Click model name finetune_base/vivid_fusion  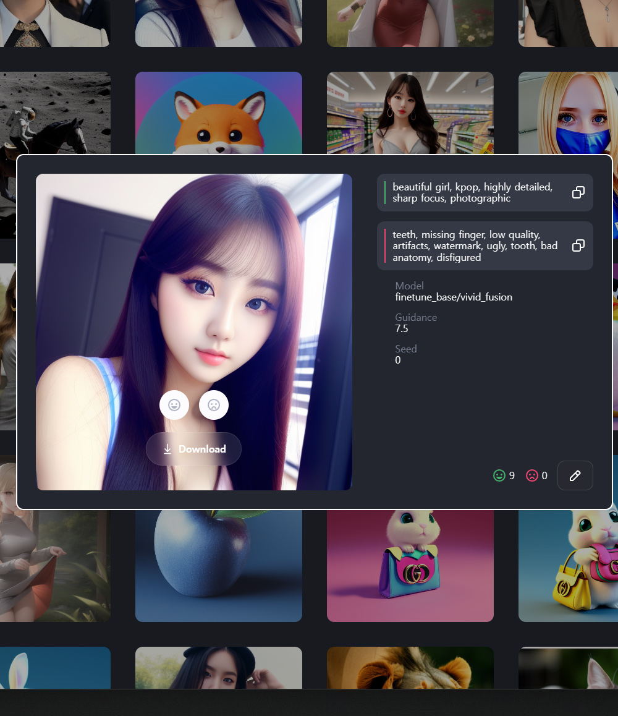coord(454,297)
